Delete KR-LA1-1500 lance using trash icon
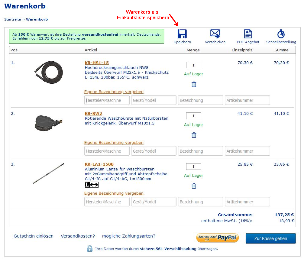The width and height of the screenshot is (304, 259). (x=194, y=186)
